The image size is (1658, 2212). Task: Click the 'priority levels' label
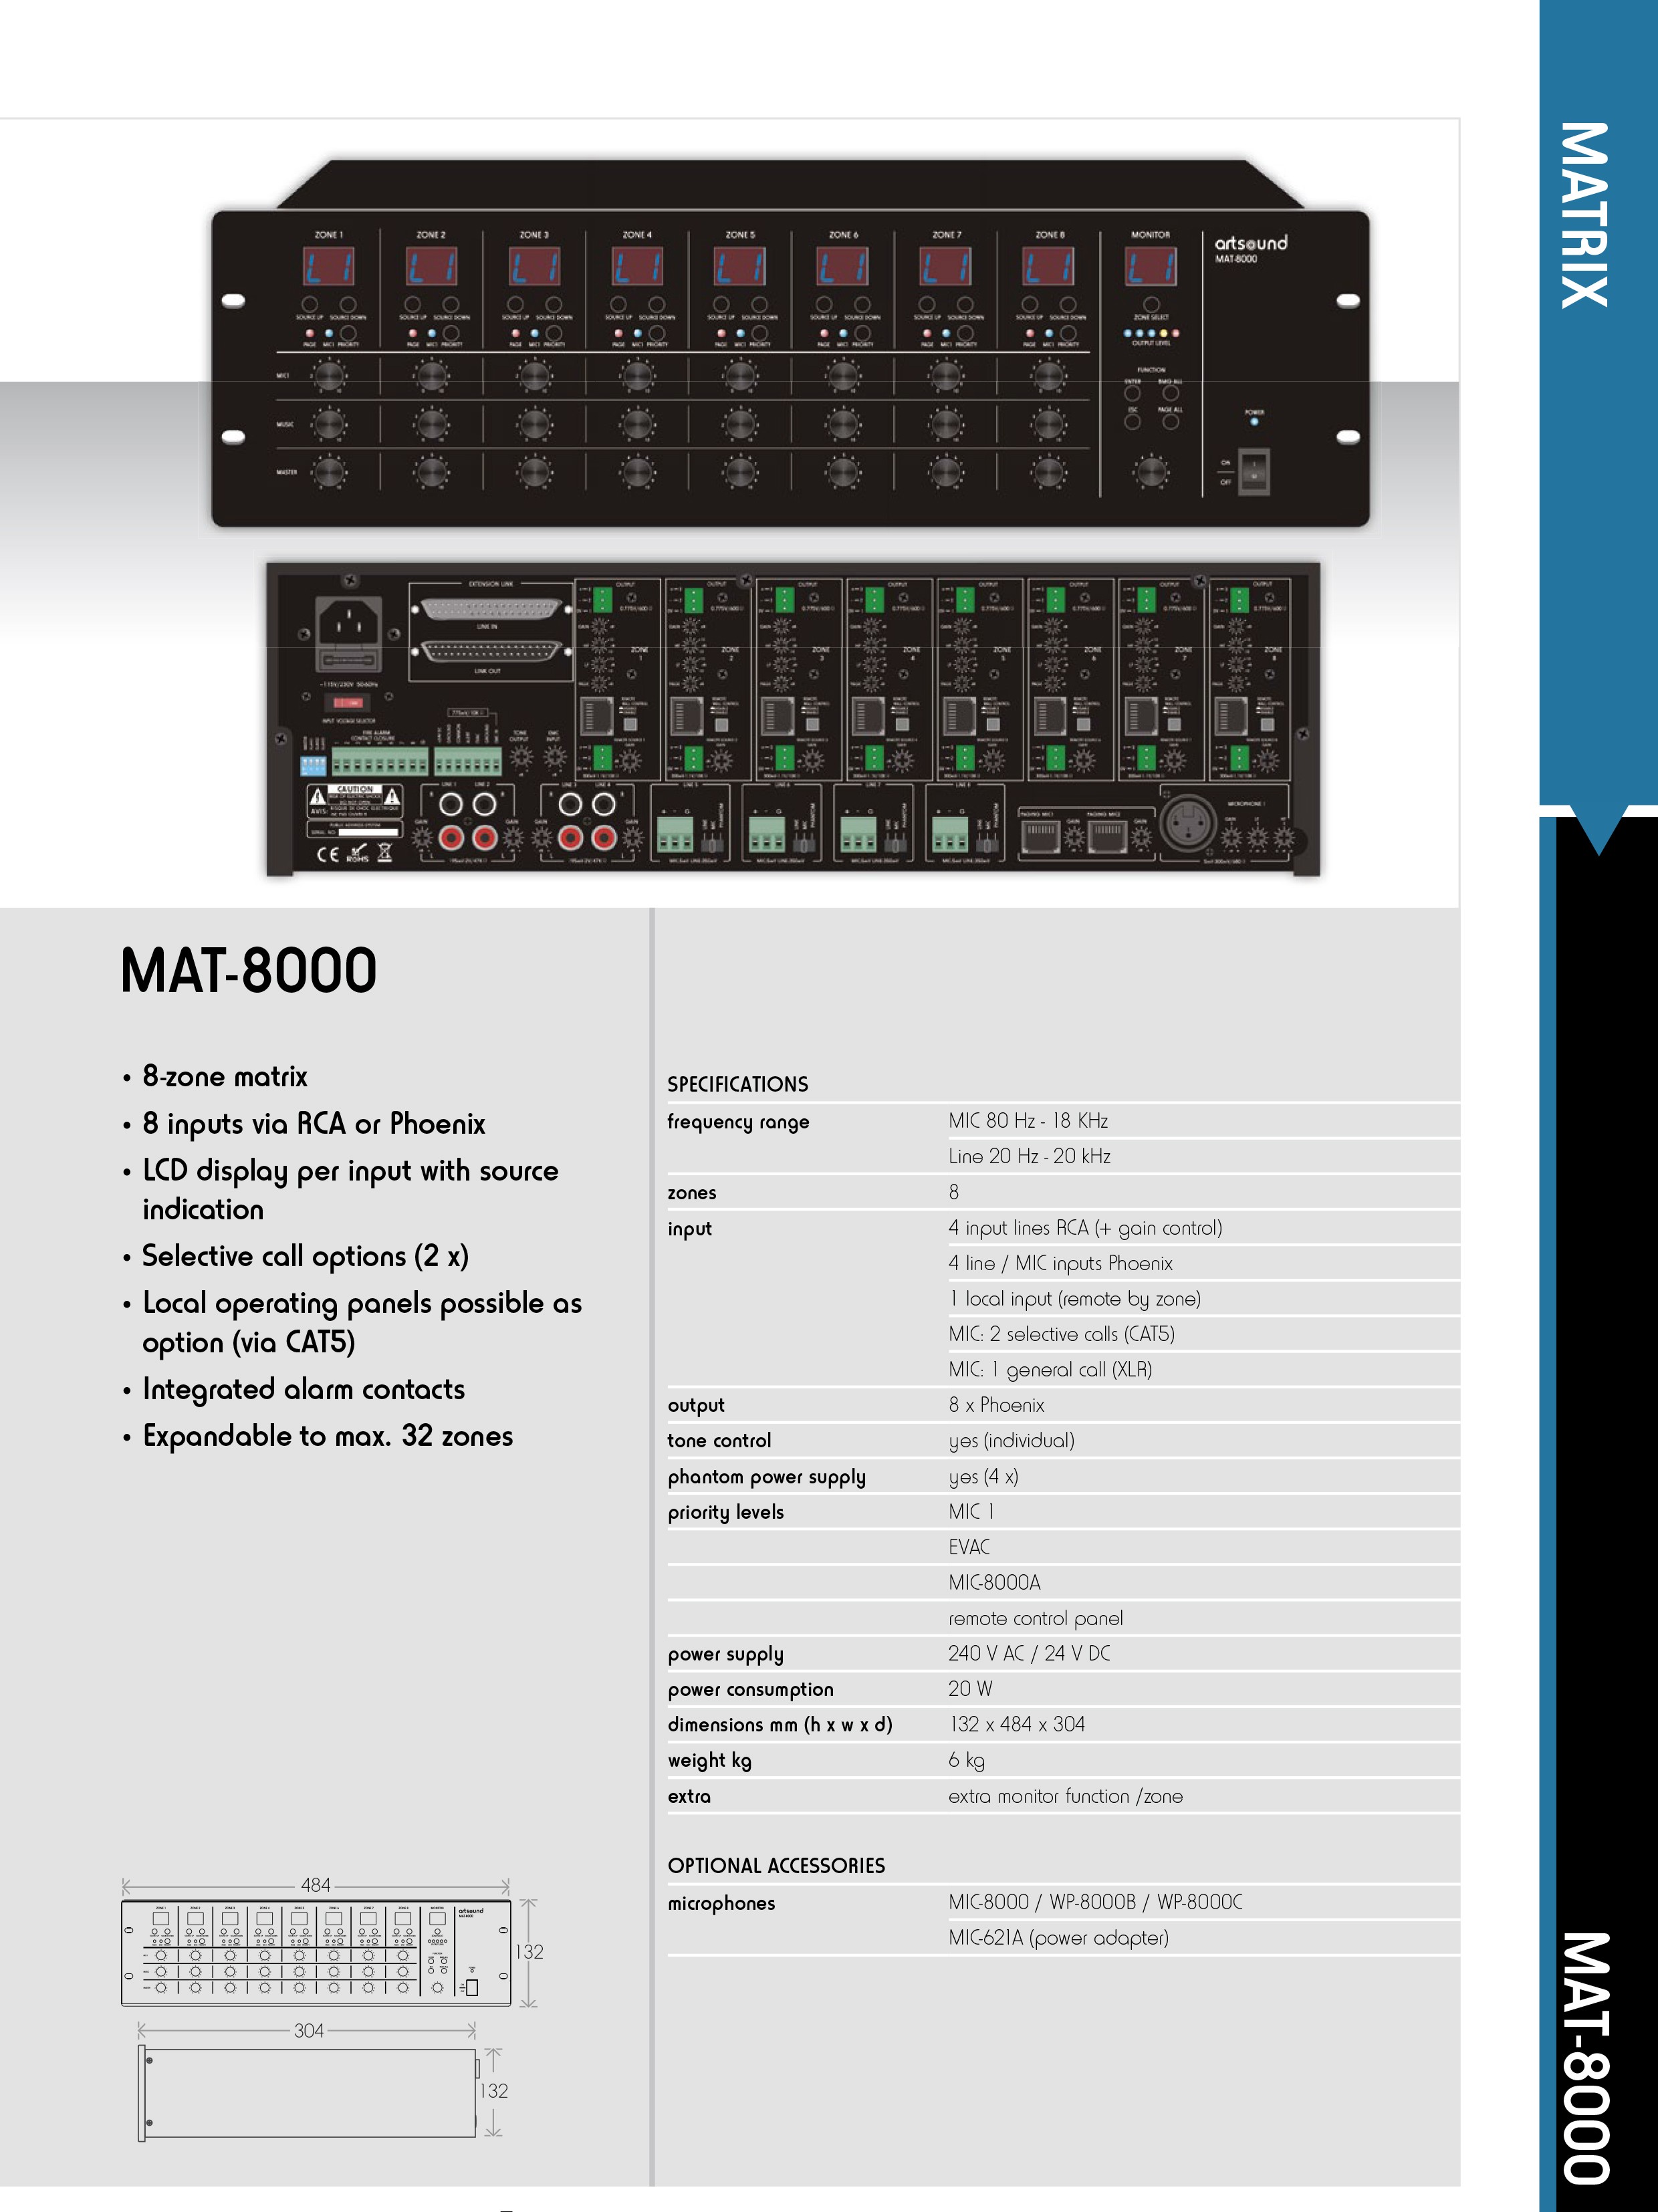click(x=725, y=1512)
